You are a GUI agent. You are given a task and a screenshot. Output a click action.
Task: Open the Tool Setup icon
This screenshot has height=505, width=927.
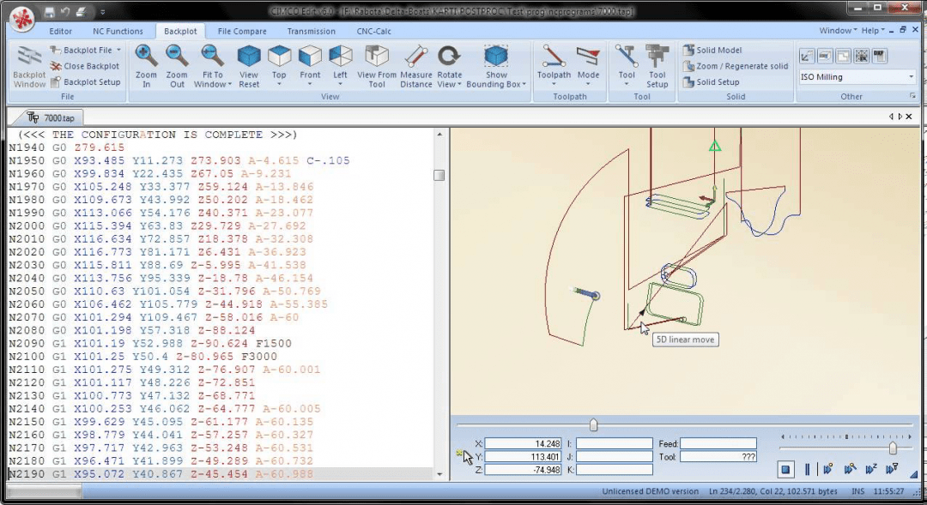coord(657,57)
